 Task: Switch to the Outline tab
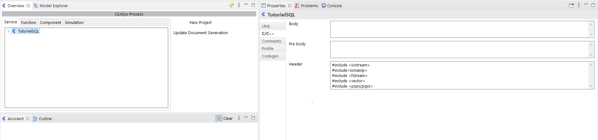tap(43, 119)
